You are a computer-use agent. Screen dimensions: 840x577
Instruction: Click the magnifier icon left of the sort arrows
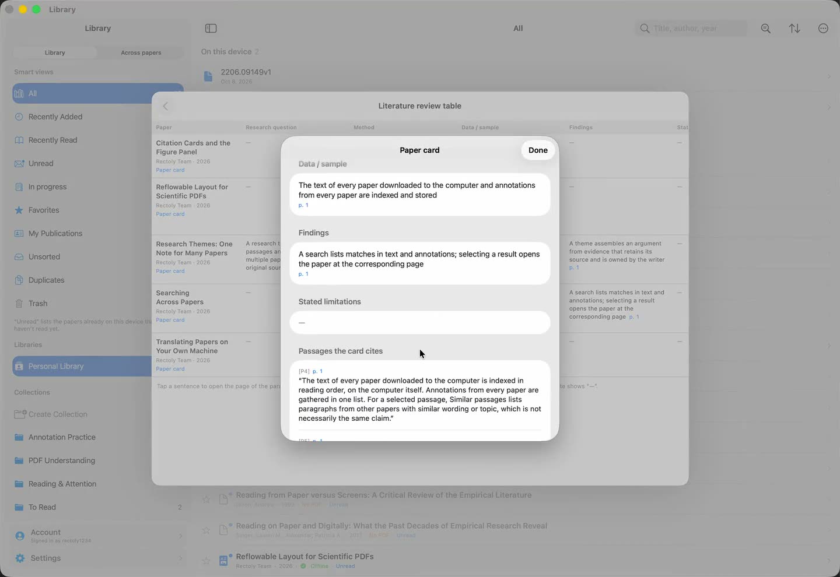[x=766, y=29]
